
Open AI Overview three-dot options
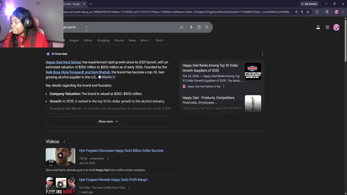pos(262,54)
